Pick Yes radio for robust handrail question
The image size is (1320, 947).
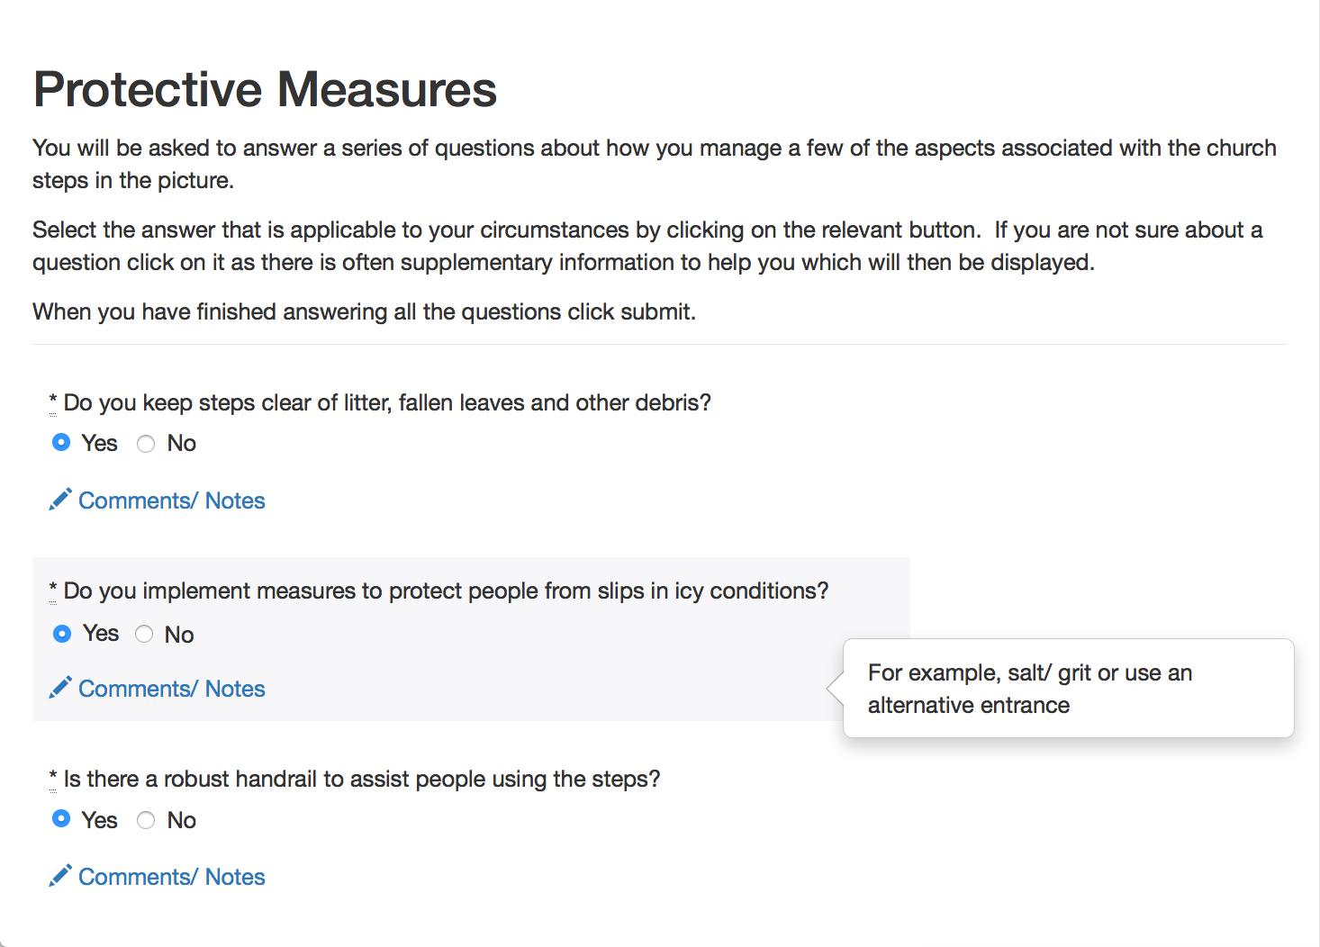click(x=61, y=819)
